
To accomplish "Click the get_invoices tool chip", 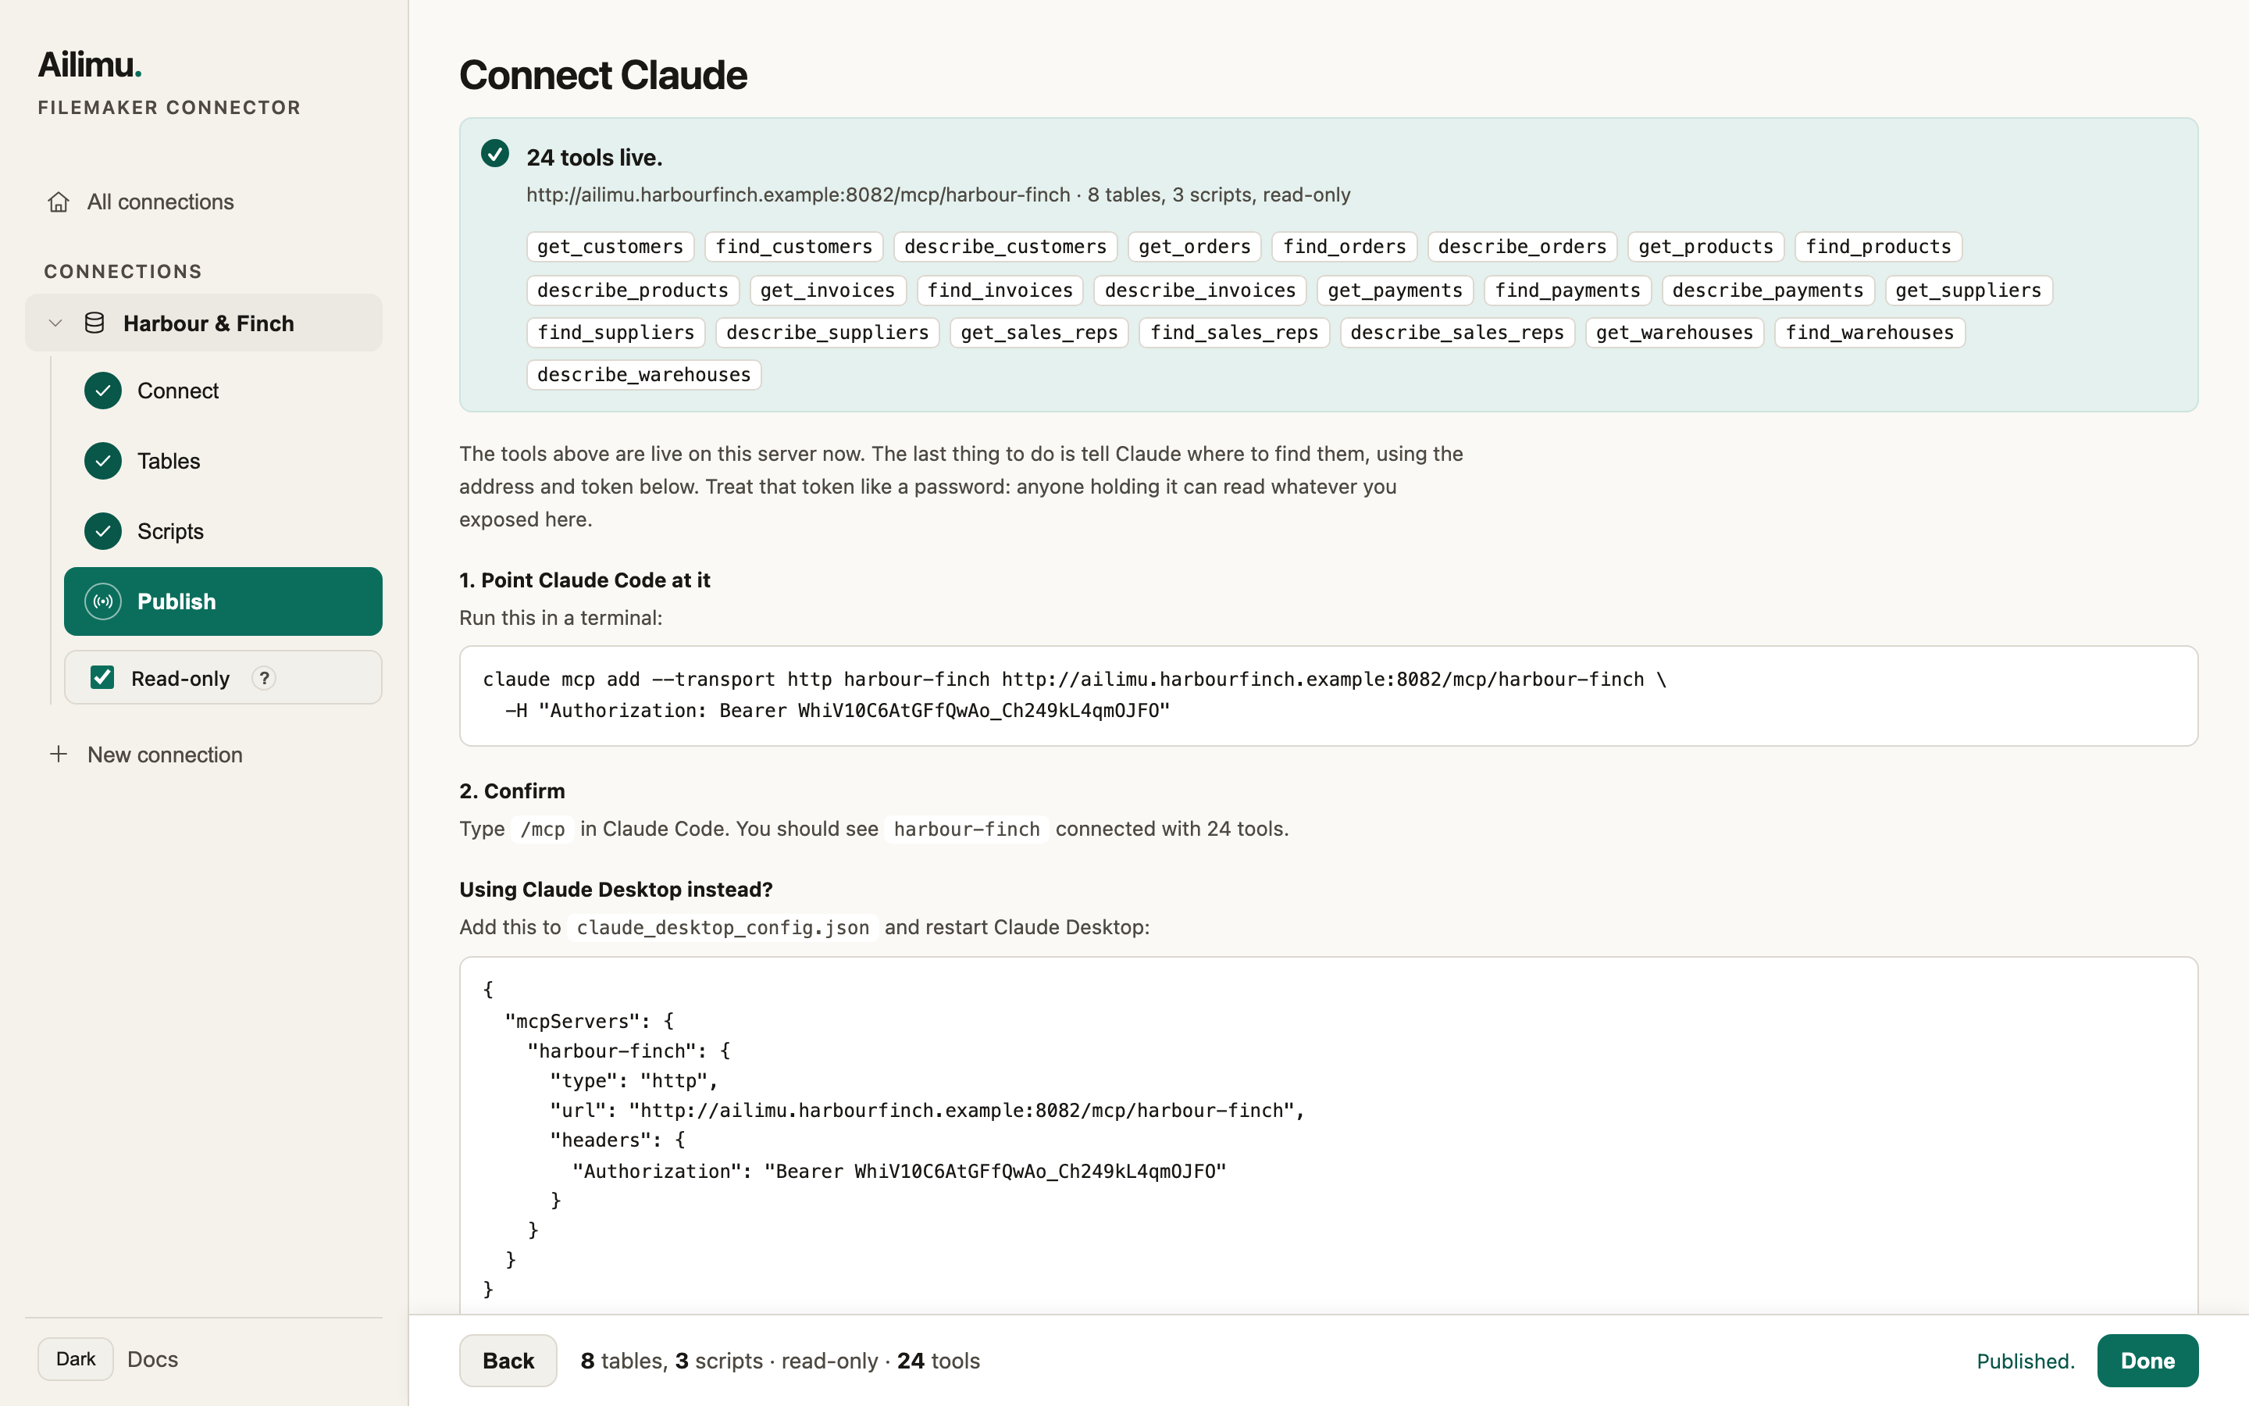I will coord(827,290).
